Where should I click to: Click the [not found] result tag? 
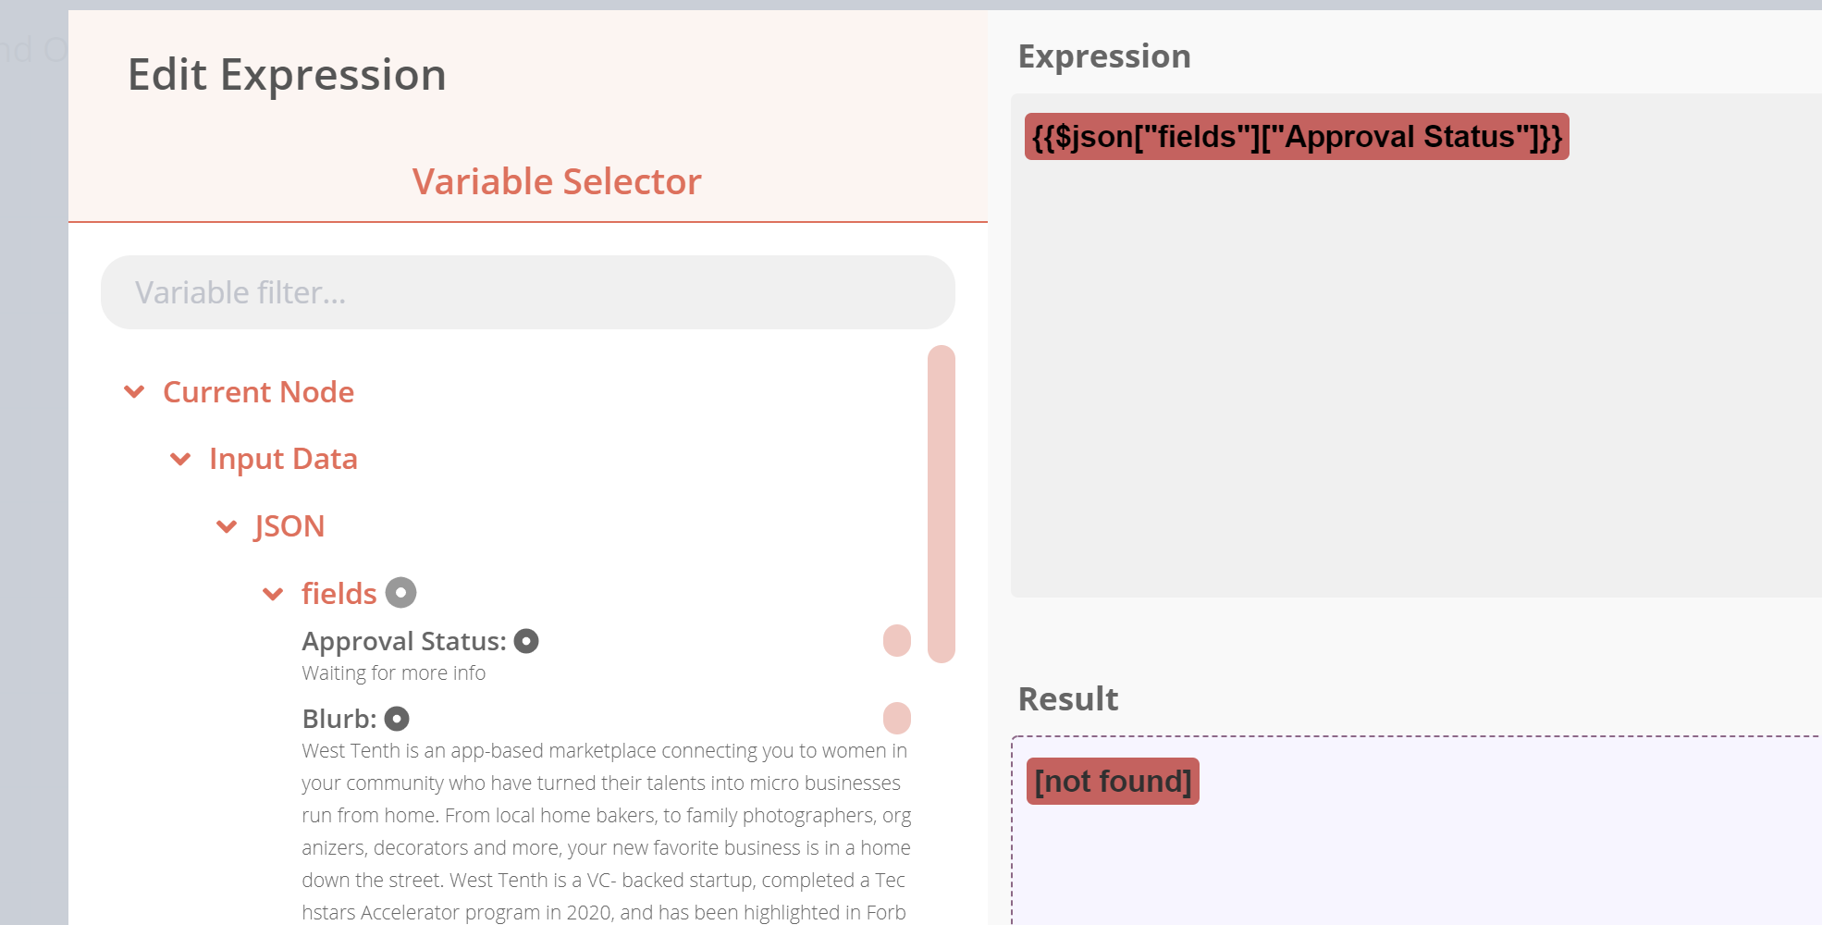pyautogui.click(x=1113, y=782)
